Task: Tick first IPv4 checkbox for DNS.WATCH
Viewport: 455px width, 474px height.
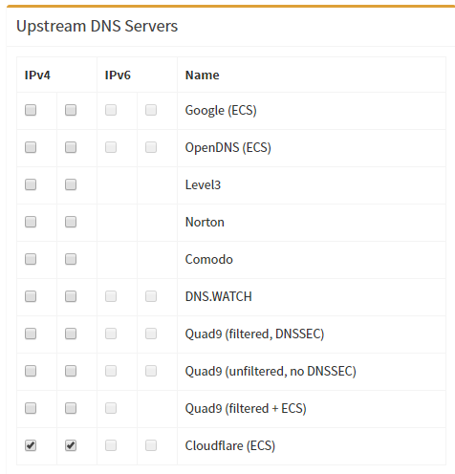Action: (31, 296)
